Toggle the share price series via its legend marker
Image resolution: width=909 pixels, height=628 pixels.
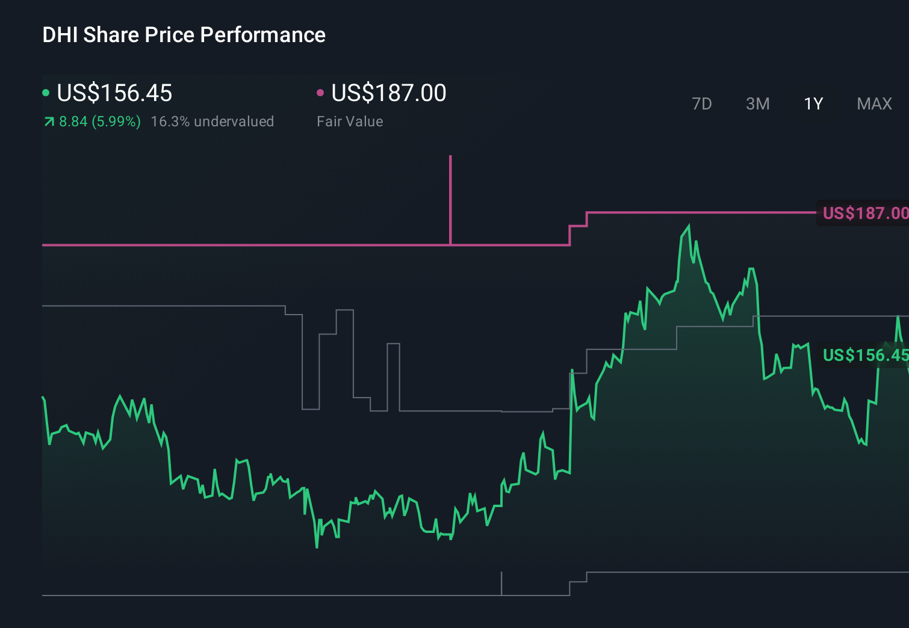click(x=46, y=92)
